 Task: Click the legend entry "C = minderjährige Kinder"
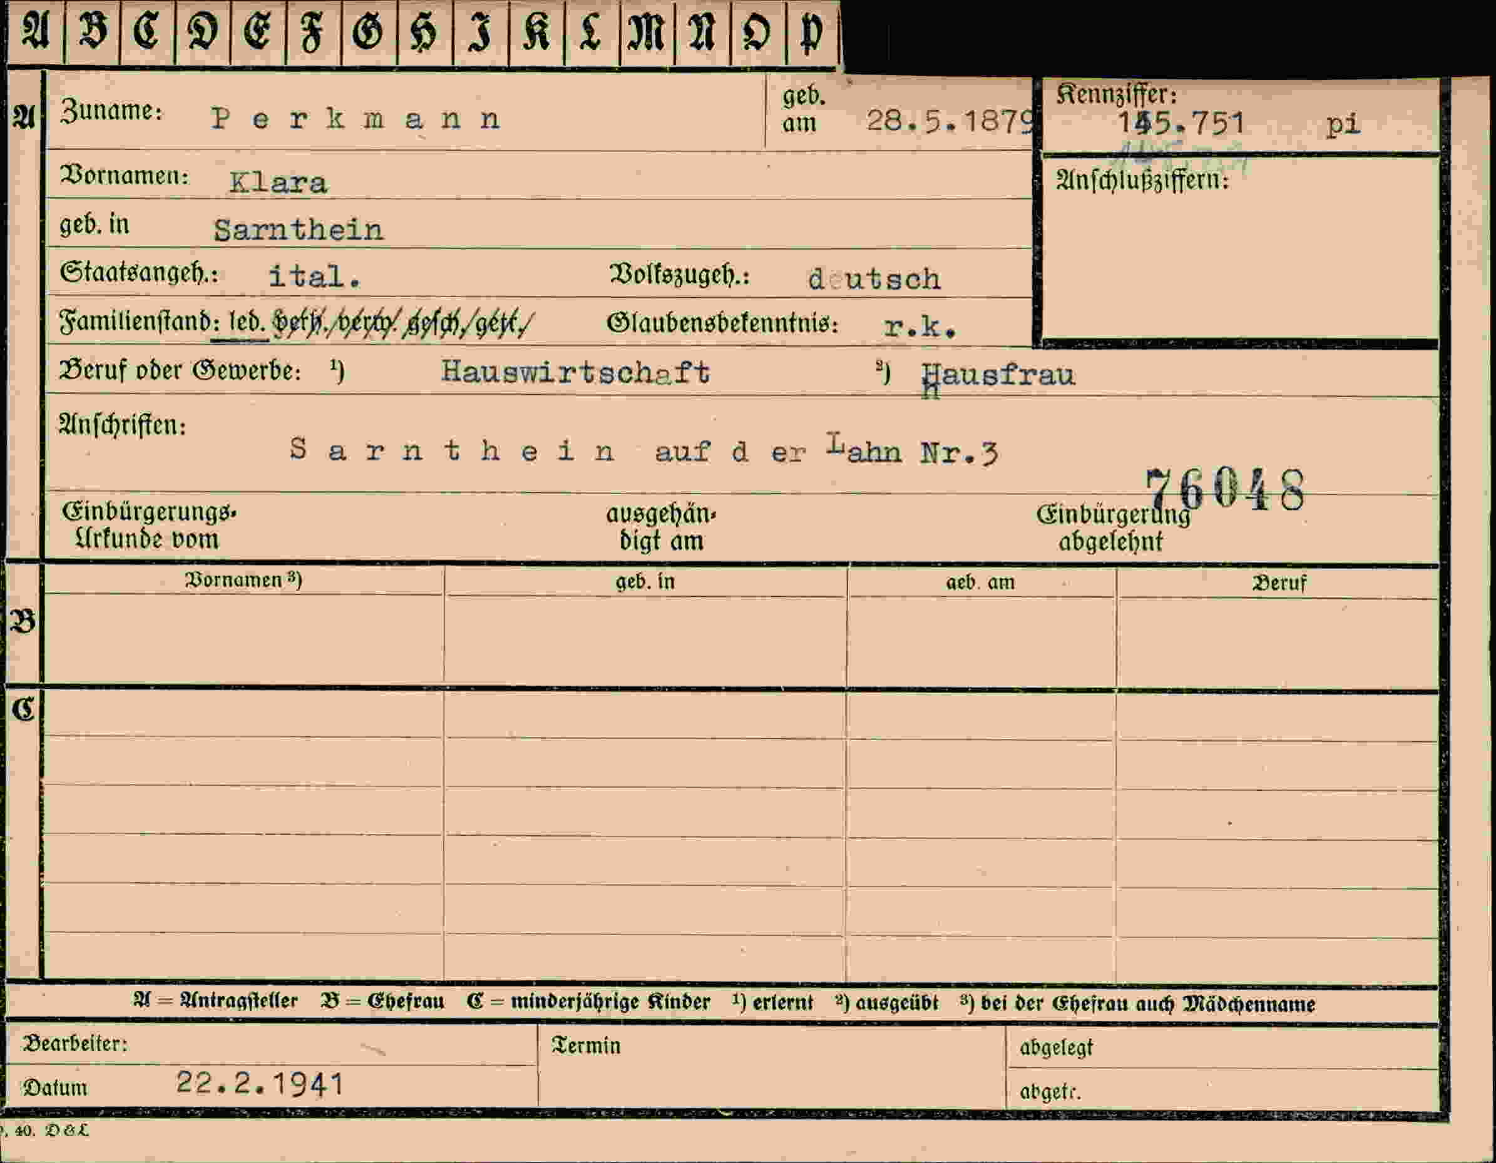coord(588,1002)
